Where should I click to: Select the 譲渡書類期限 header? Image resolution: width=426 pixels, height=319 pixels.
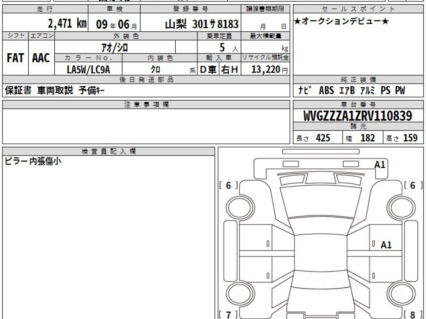[266, 9]
